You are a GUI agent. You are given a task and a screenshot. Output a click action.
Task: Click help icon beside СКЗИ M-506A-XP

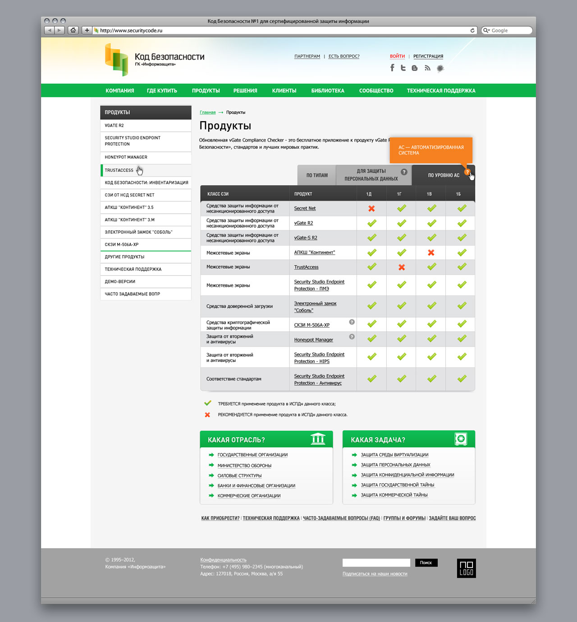pos(352,322)
